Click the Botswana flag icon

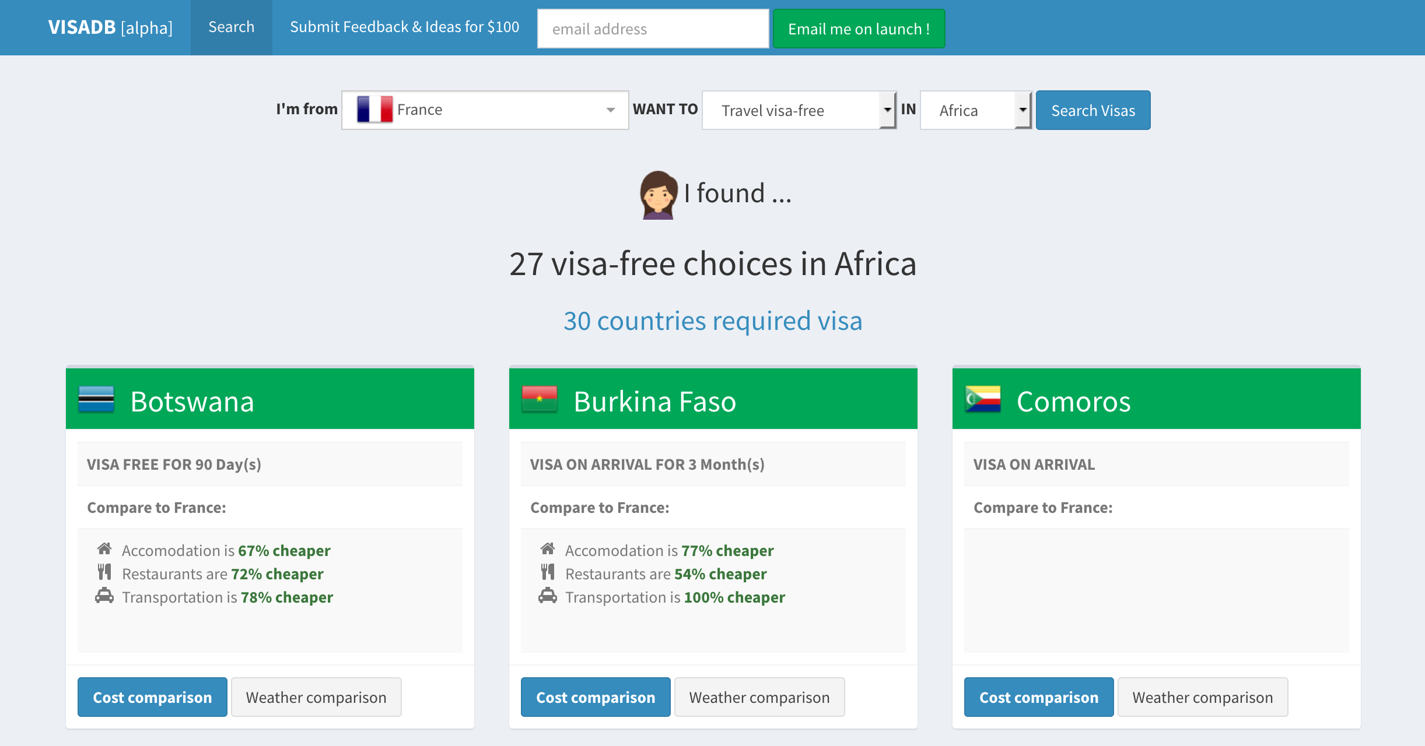[96, 400]
